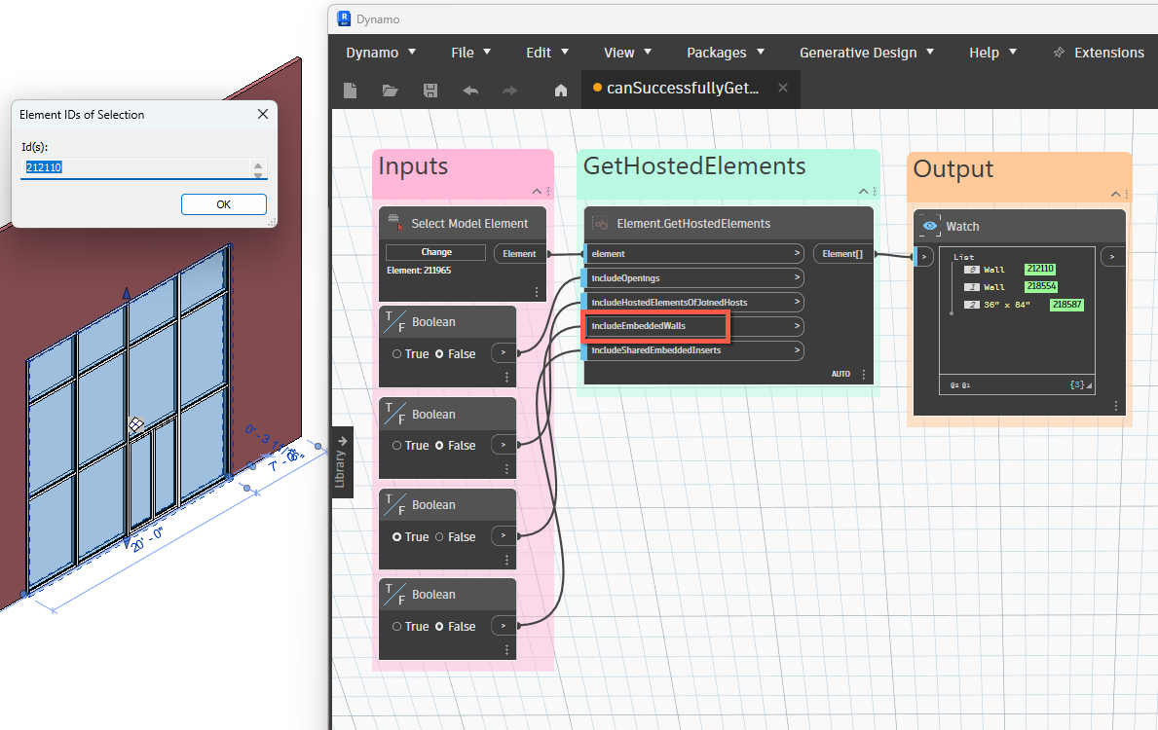Viewport: 1158px width, 730px height.
Task: Open the Extensions panel
Action: tap(1099, 53)
